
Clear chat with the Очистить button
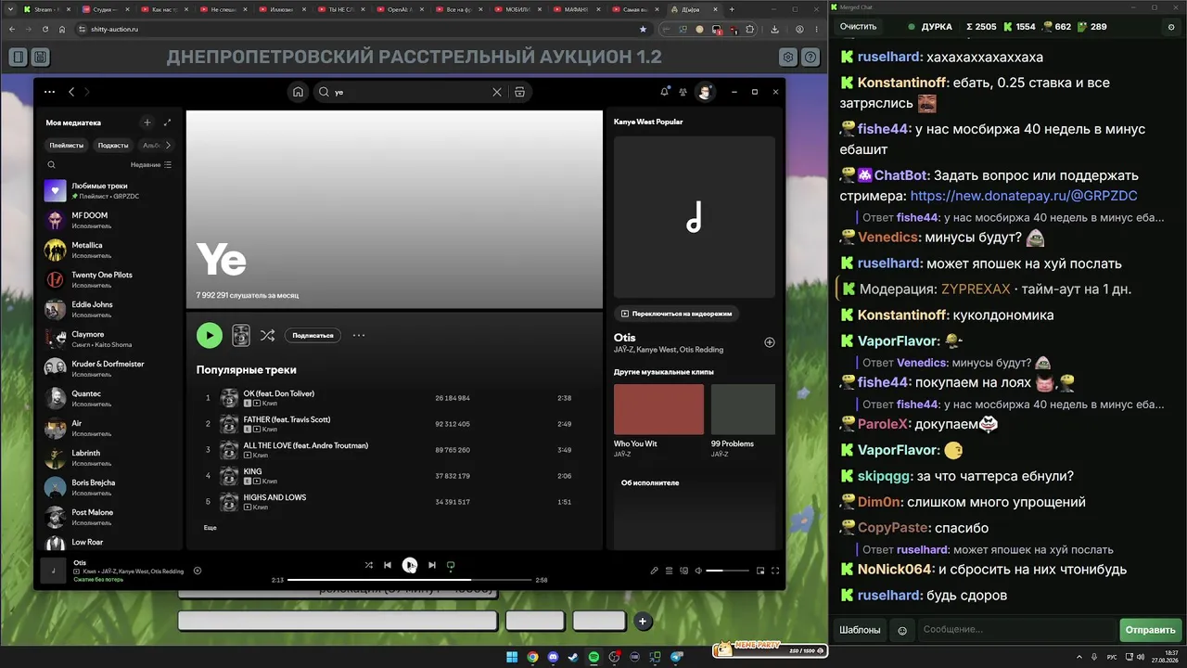click(858, 27)
